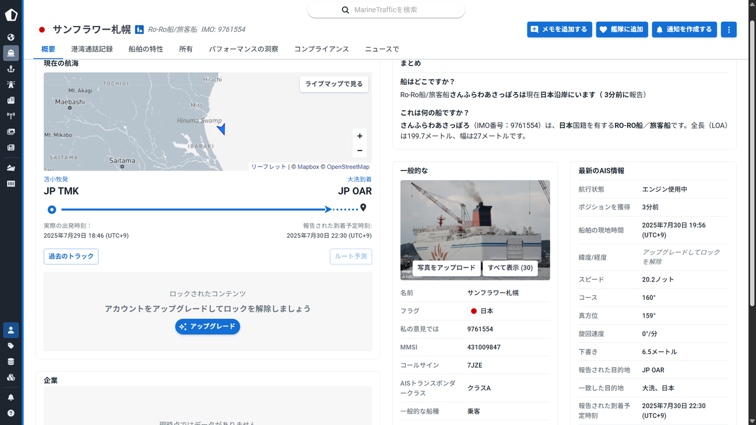Click the draught value 6.5メートル
The height and width of the screenshot is (425, 756).
pyautogui.click(x=660, y=352)
